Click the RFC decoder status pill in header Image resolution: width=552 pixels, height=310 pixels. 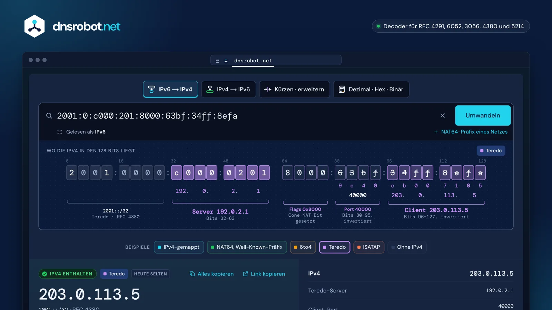pyautogui.click(x=451, y=26)
